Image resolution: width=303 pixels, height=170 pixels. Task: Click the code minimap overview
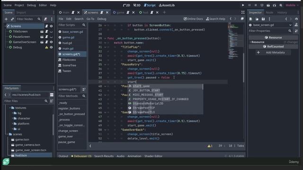pos(234,41)
